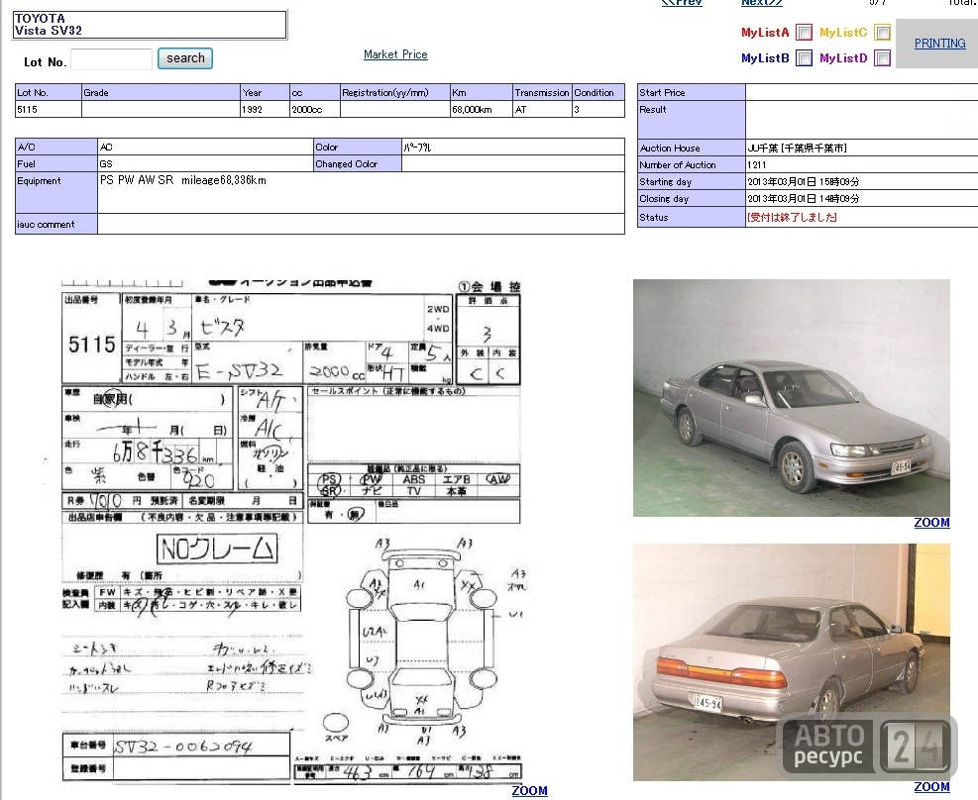
Task: Select the lot number cell 5115
Action: [48, 109]
